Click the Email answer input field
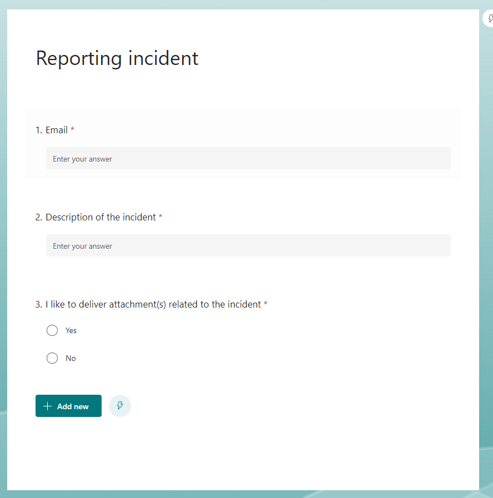 tap(248, 159)
